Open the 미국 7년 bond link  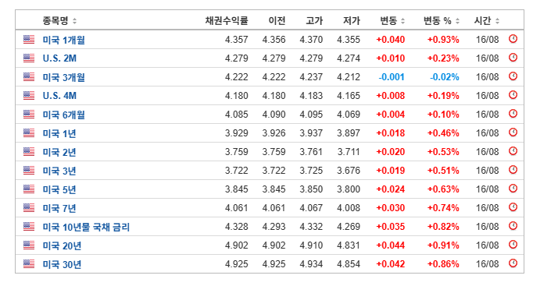(x=59, y=208)
